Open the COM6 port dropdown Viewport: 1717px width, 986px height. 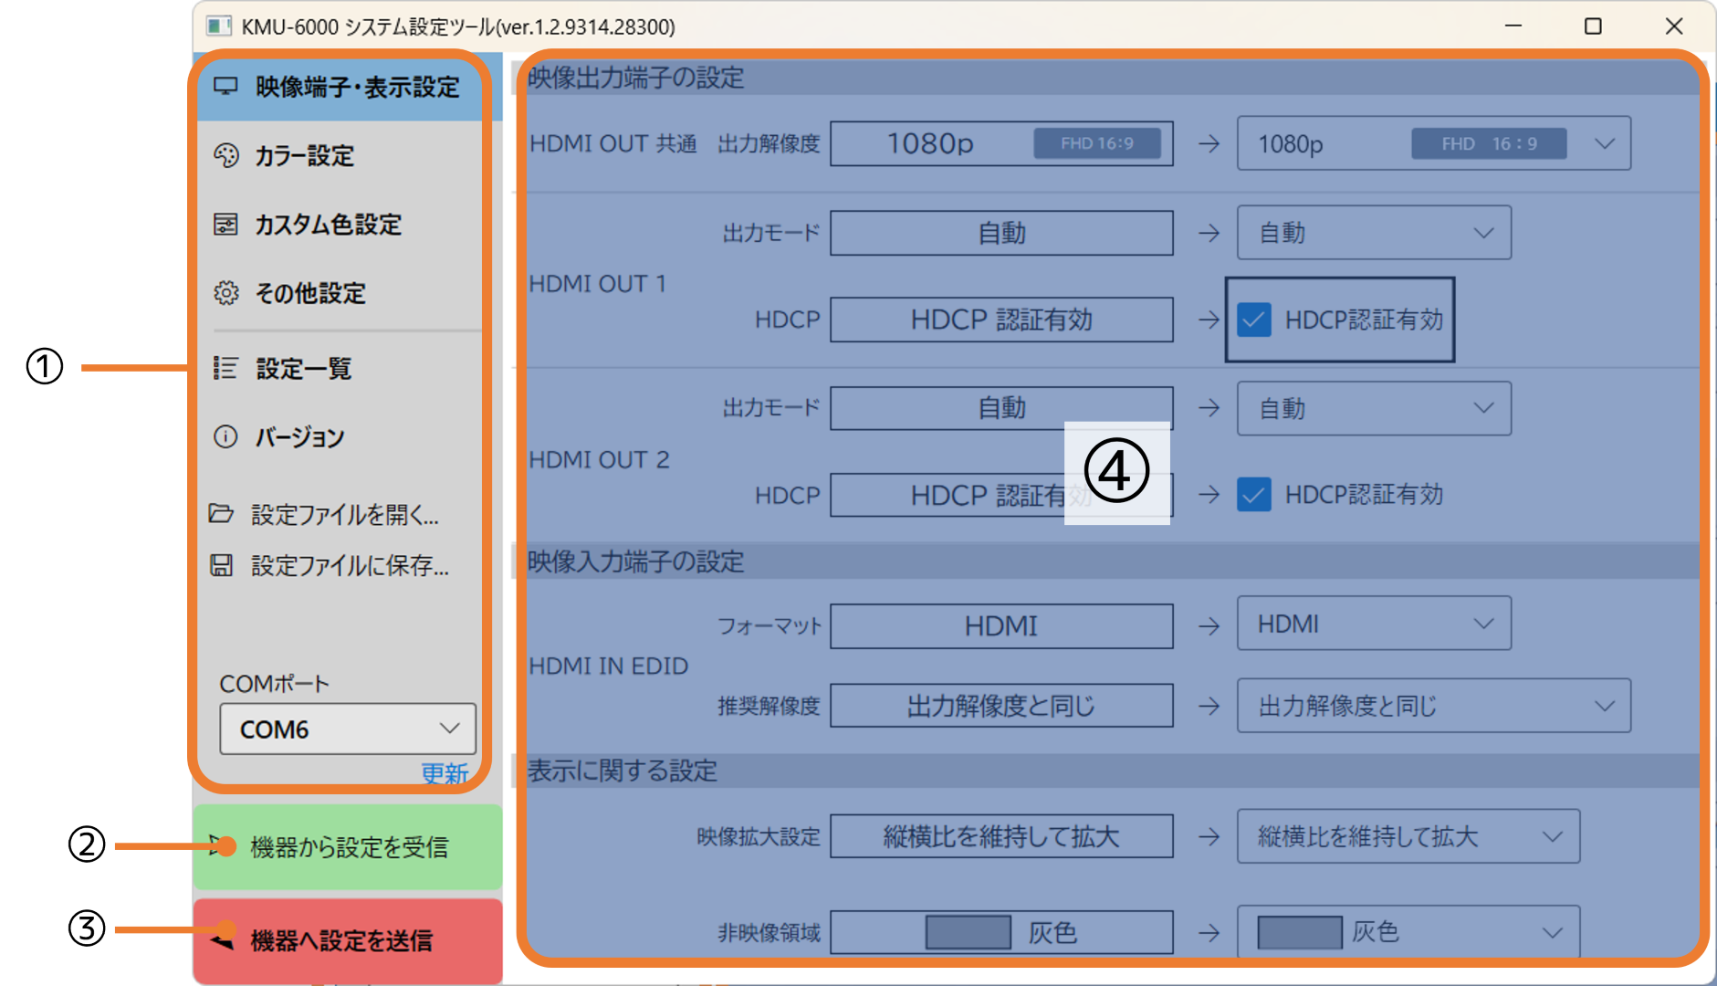click(x=348, y=729)
